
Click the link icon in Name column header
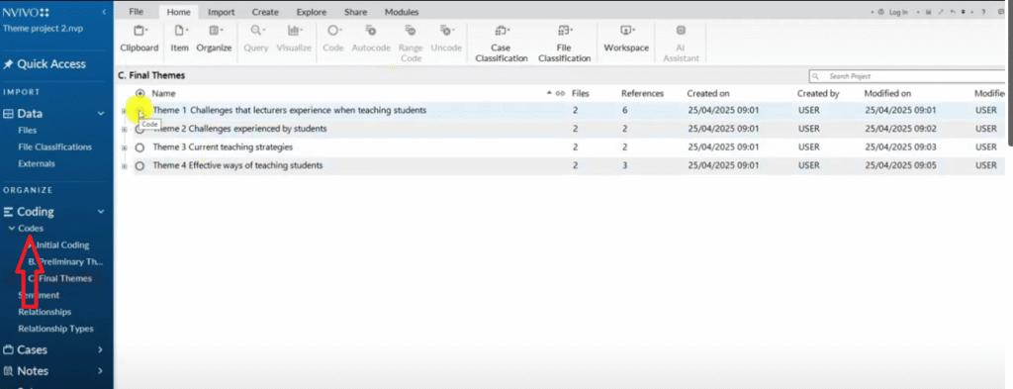pyautogui.click(x=560, y=93)
